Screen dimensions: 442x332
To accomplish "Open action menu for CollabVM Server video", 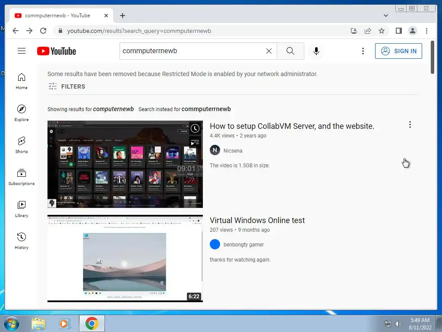I will 410,124.
